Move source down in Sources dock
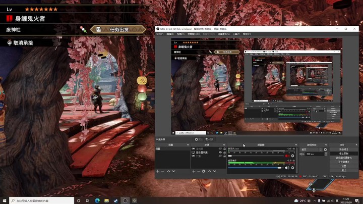 point(215,171)
